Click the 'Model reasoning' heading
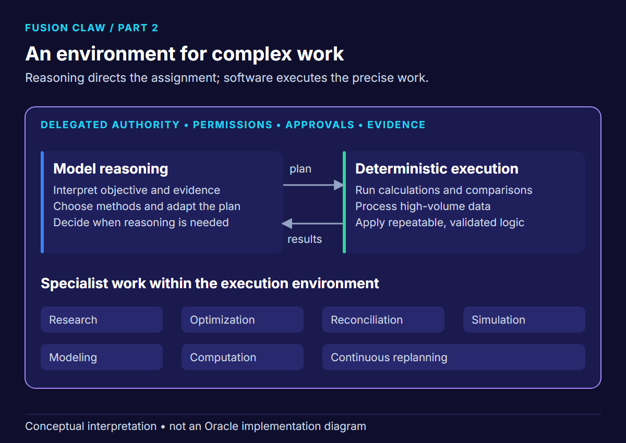 click(x=111, y=169)
